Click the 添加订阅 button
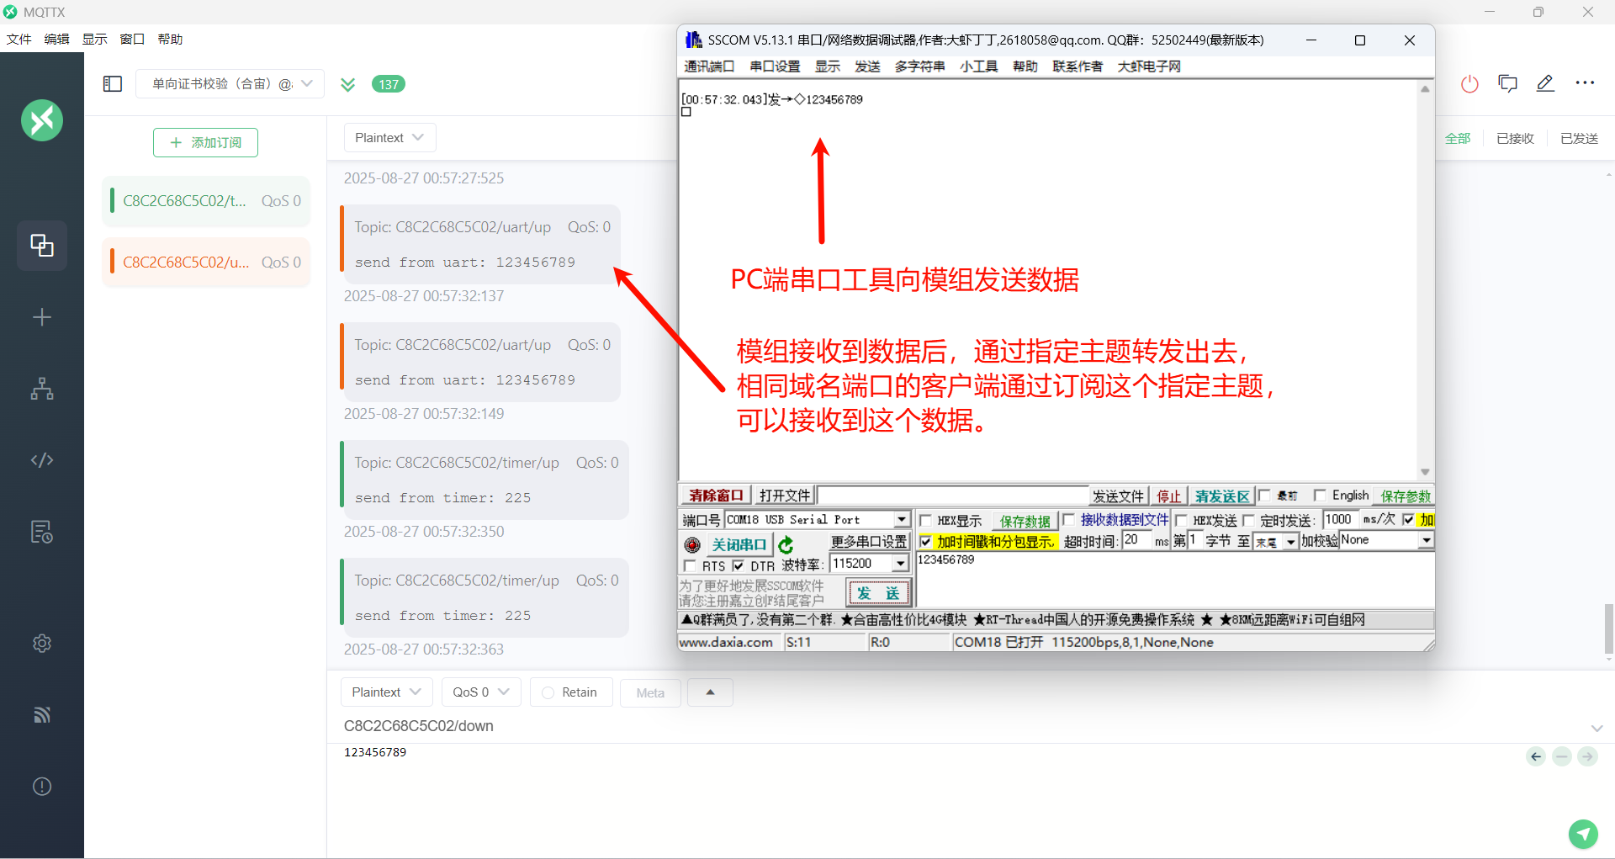 pos(205,143)
